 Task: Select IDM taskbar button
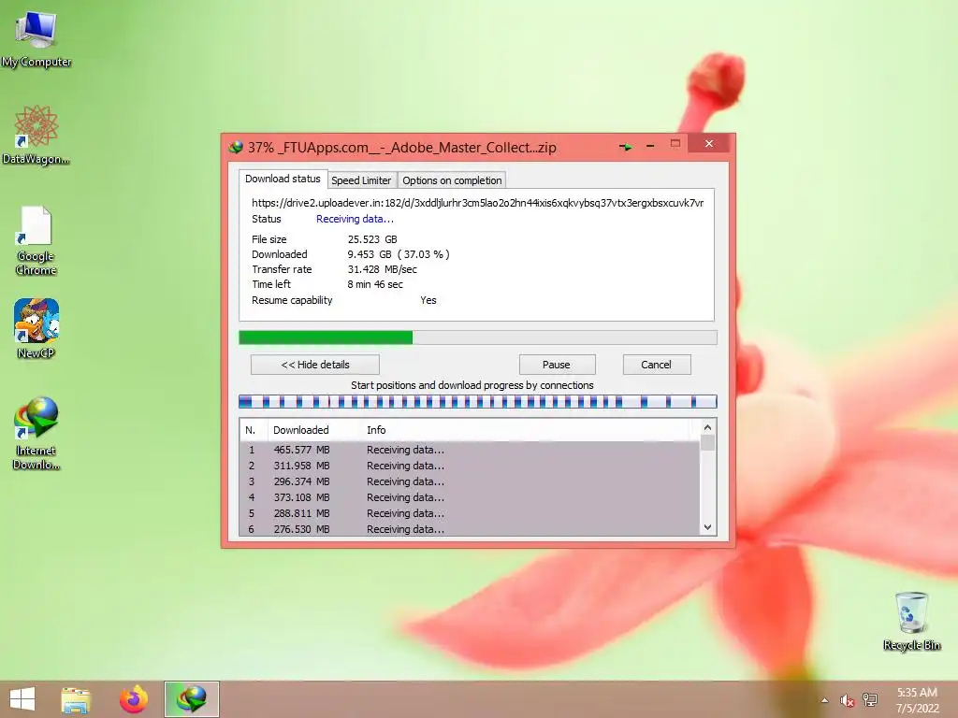tap(191, 699)
